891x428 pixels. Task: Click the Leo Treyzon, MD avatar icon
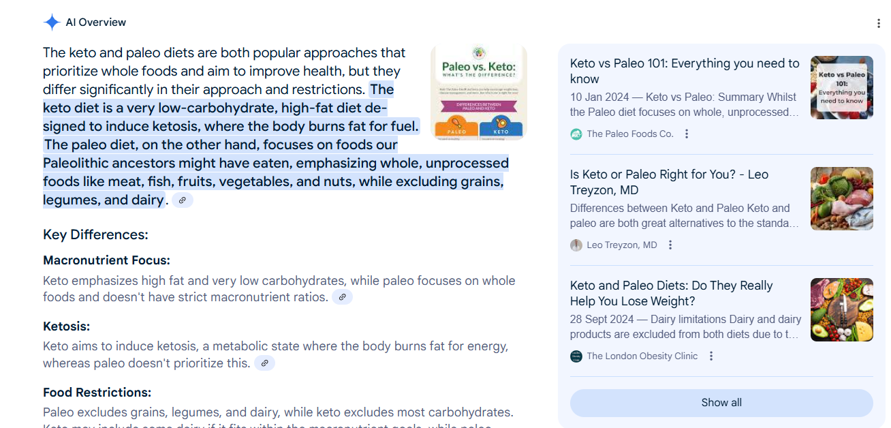coord(576,245)
